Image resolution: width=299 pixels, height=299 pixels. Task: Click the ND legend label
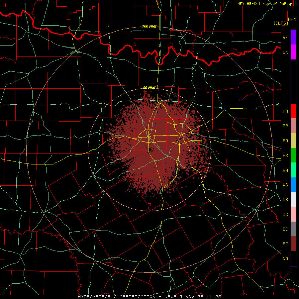click(285, 259)
